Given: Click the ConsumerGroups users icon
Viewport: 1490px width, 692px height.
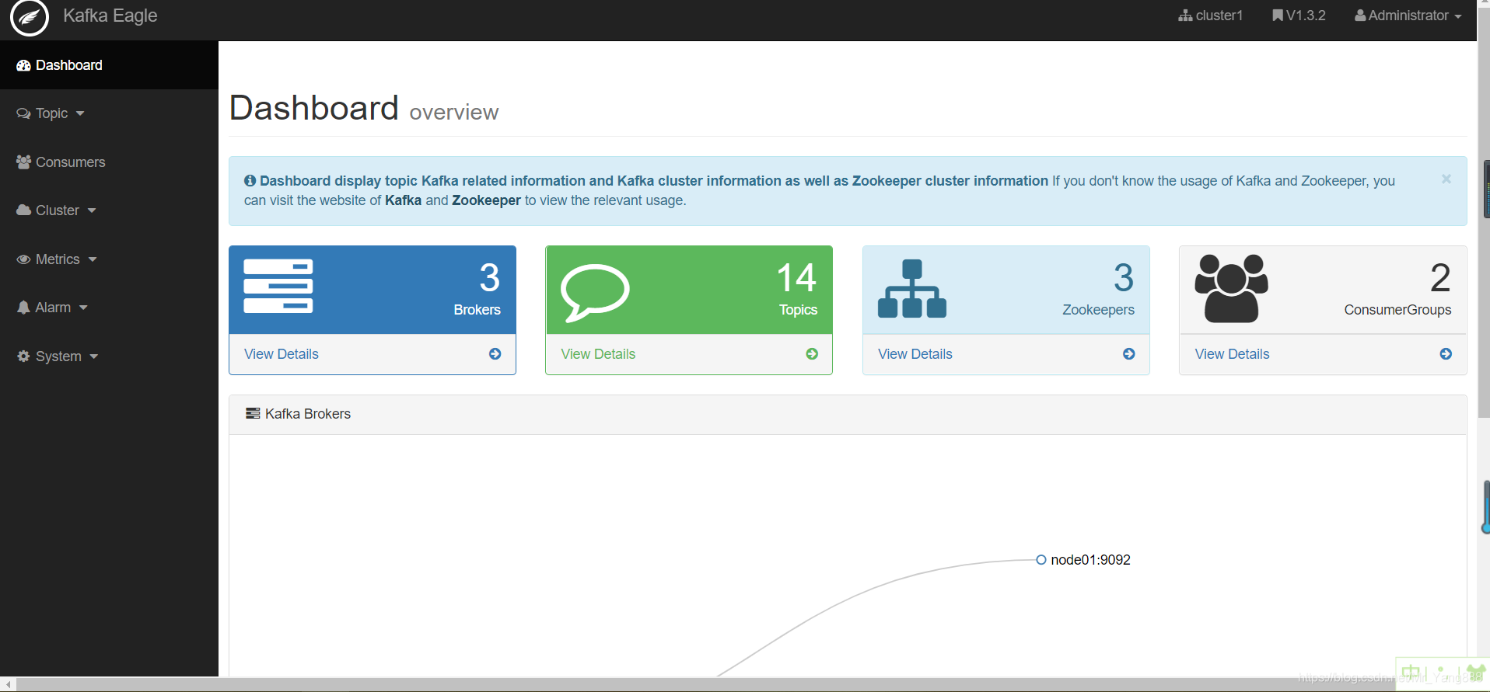Looking at the screenshot, I should click(x=1231, y=288).
